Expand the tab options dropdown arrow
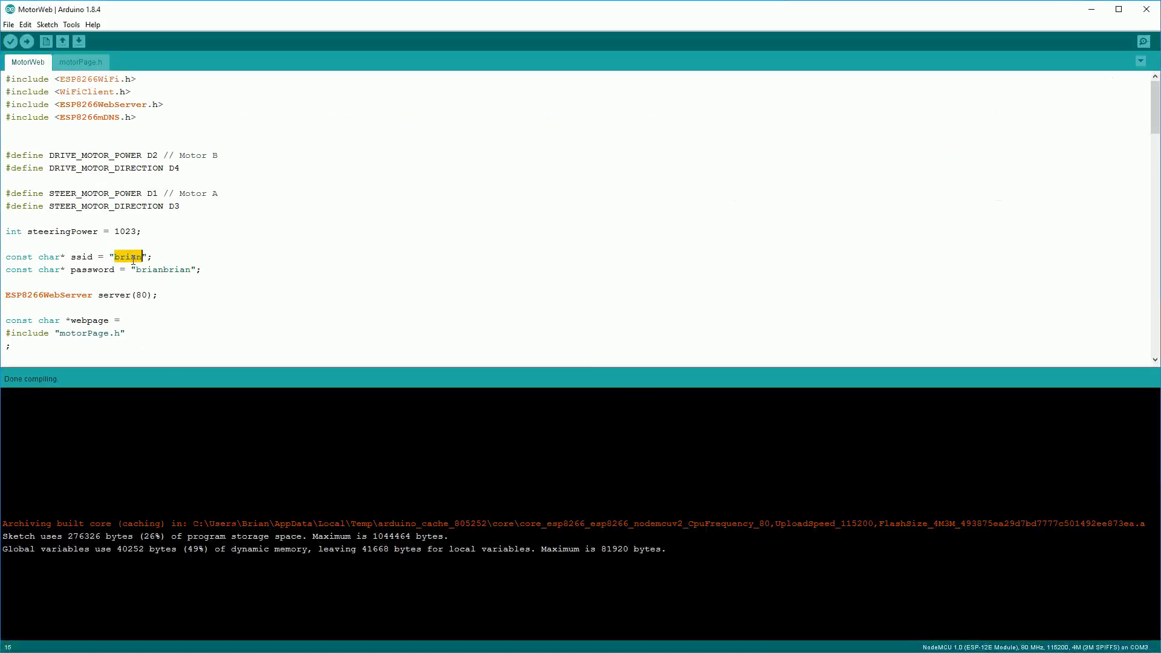 point(1140,61)
